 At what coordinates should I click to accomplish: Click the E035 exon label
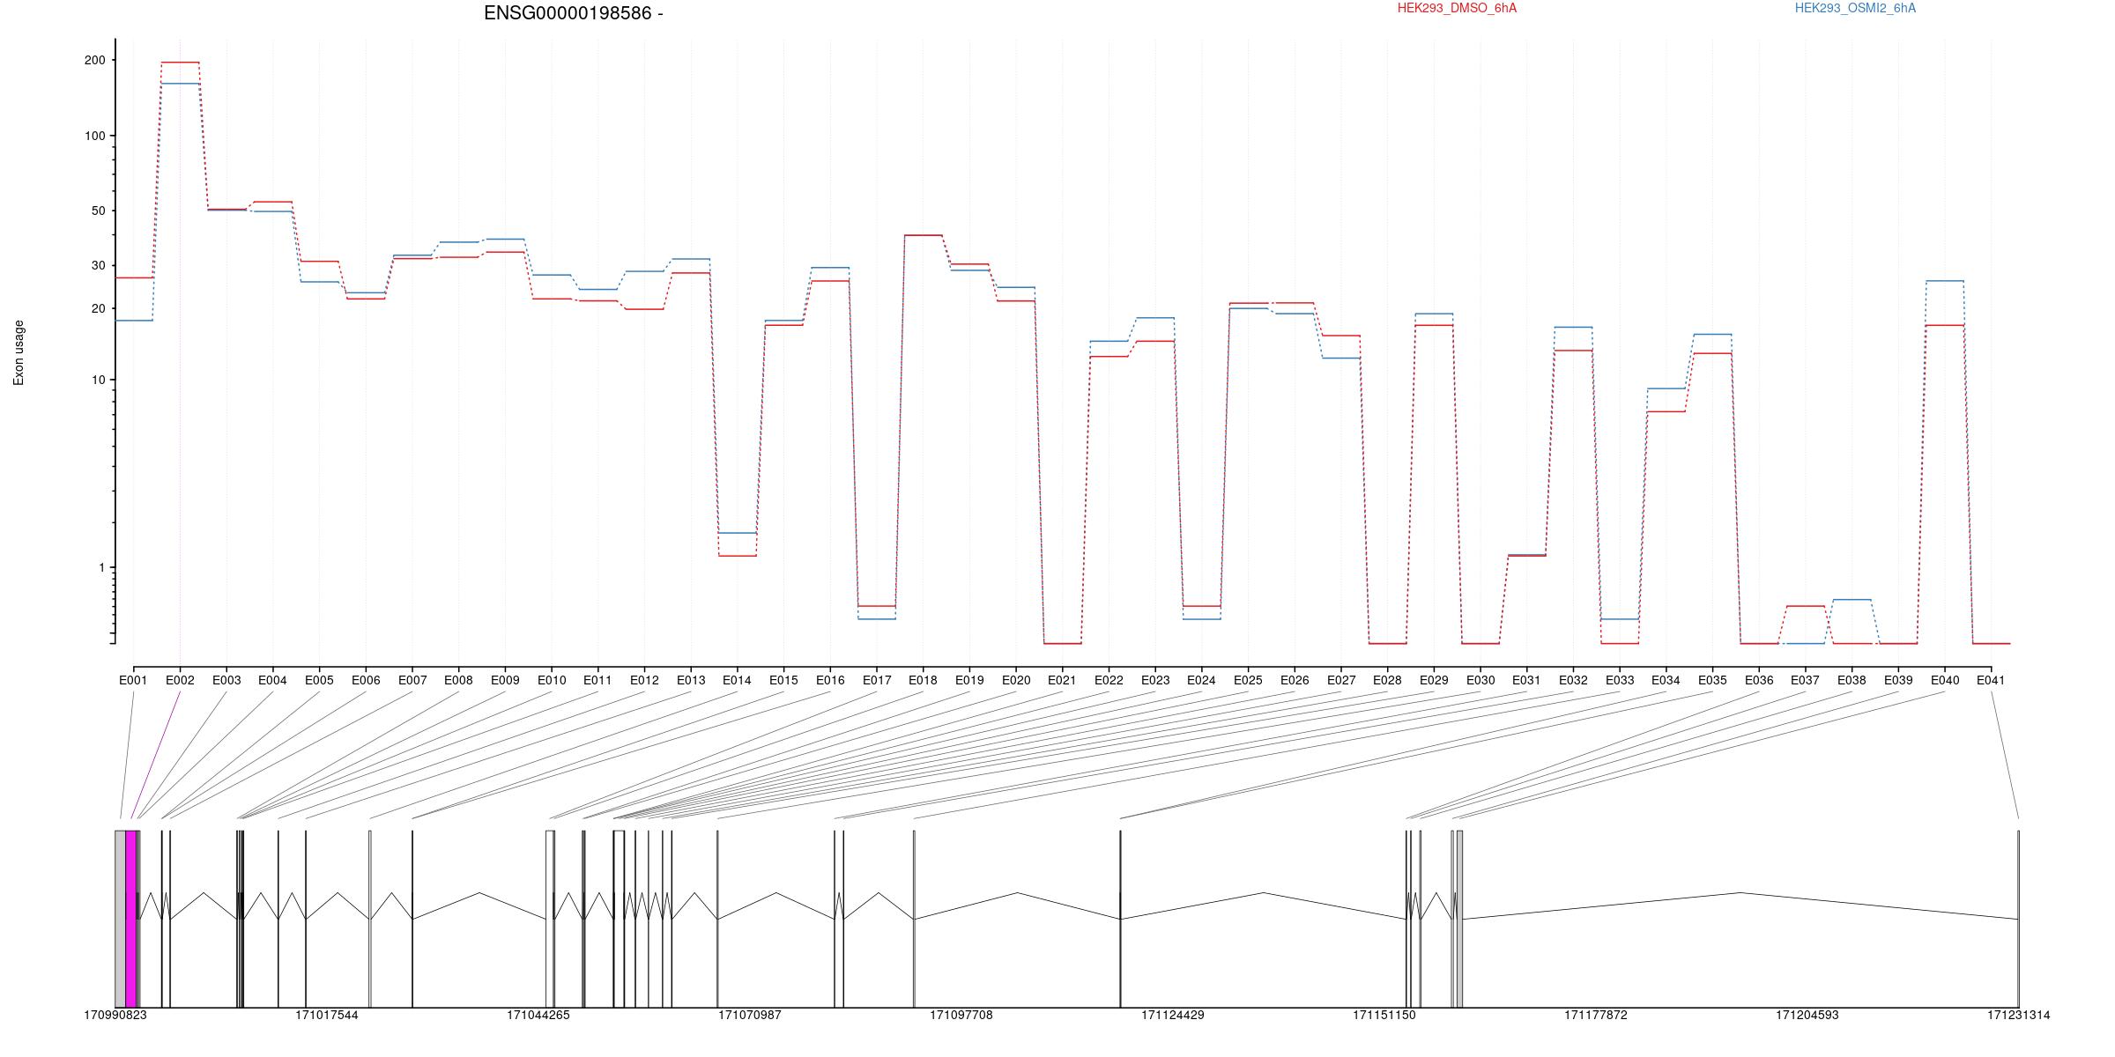point(1712,680)
